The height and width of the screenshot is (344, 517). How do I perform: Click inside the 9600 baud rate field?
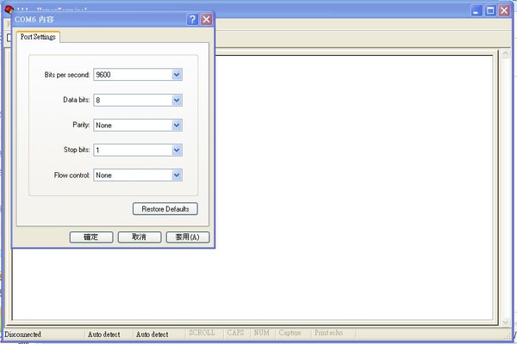[x=133, y=75]
